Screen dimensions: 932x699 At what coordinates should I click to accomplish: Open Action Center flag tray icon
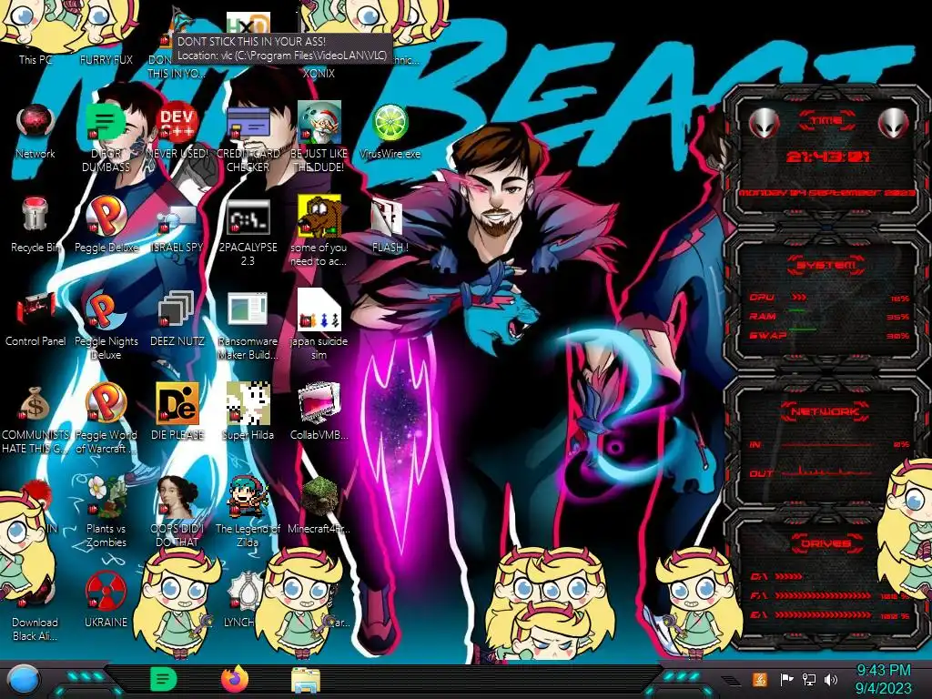pyautogui.click(x=786, y=679)
